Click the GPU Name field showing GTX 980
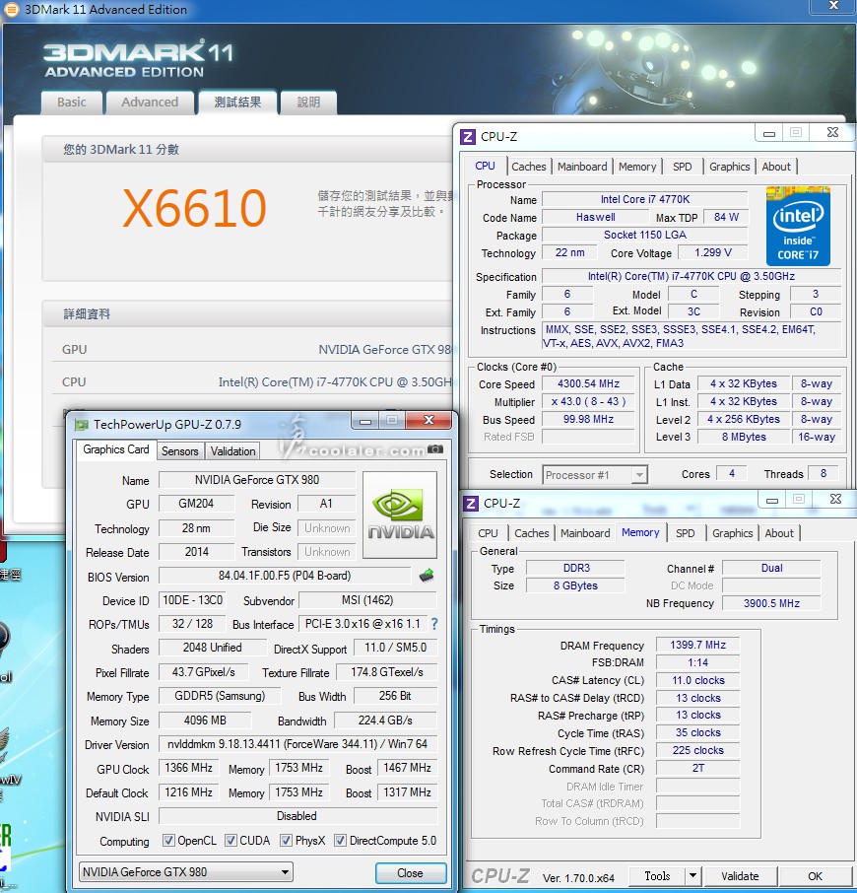857x893 pixels. point(257,480)
